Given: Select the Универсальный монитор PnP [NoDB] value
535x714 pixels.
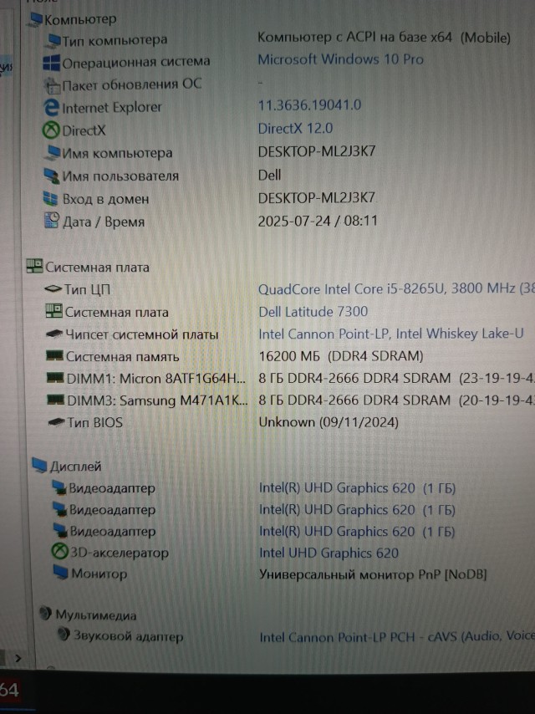Looking at the screenshot, I should [373, 574].
